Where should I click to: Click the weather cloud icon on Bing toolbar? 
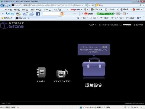click(25, 14)
